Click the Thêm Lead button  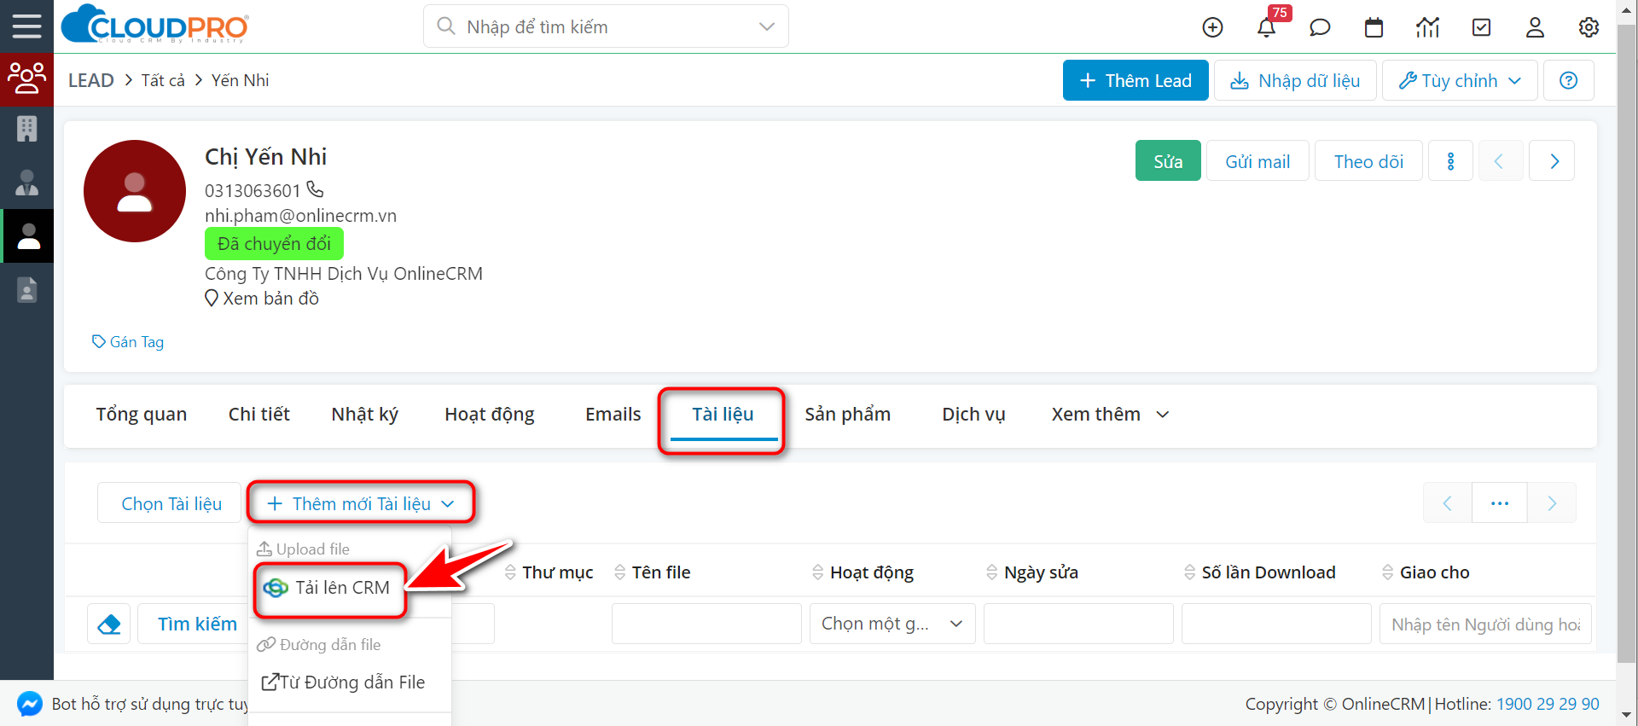(1136, 80)
